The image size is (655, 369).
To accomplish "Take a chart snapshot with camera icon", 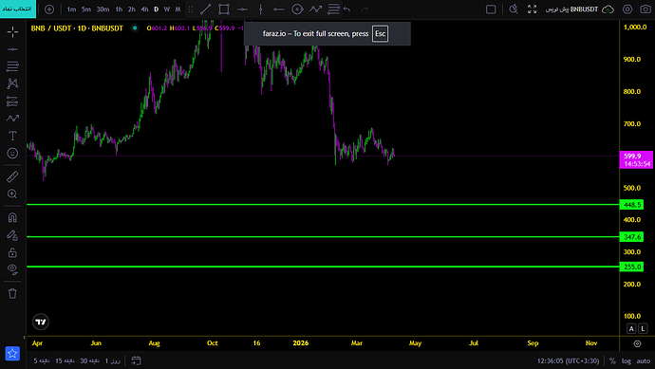I will coord(646,9).
